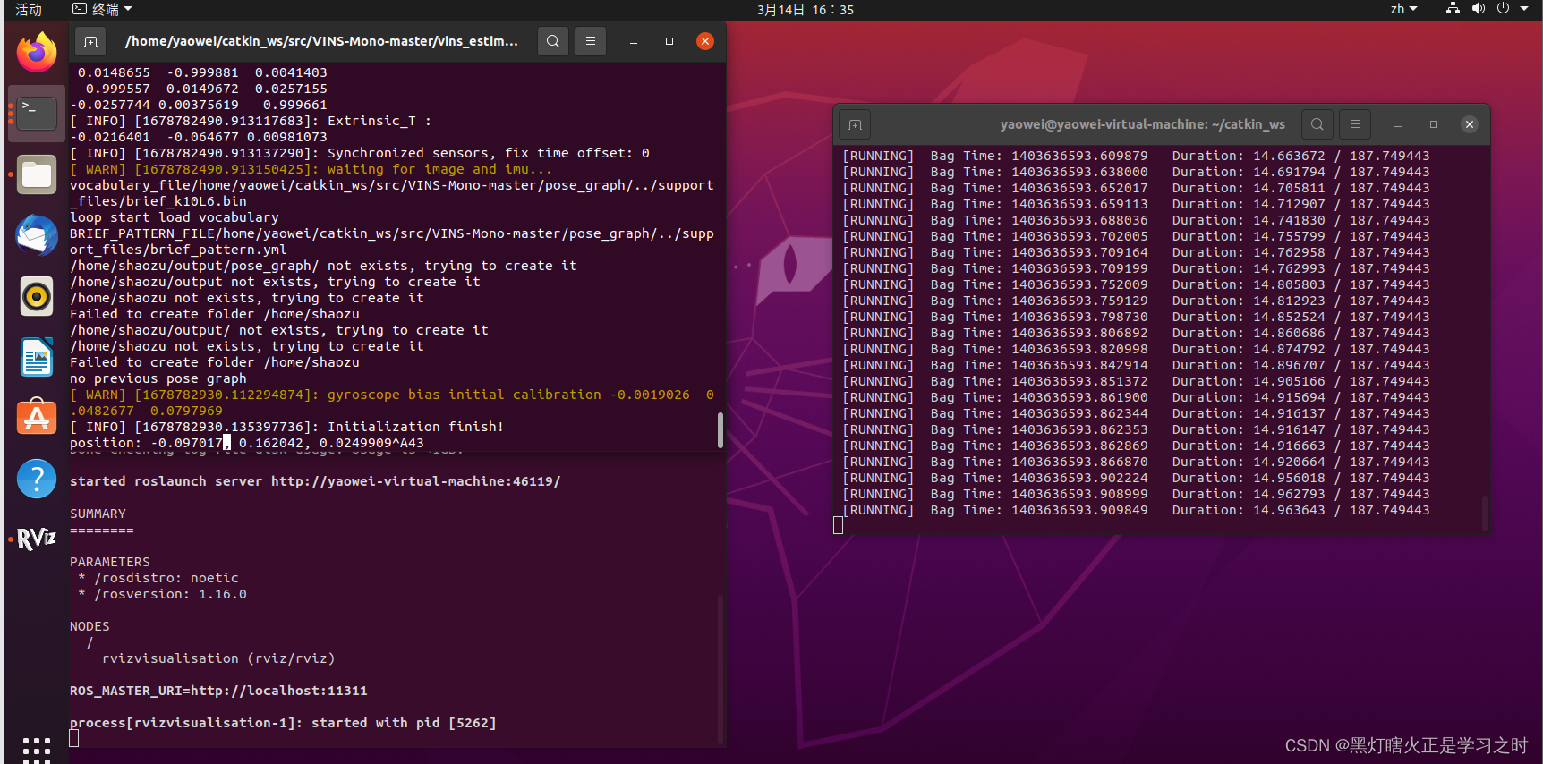Click 'loop start load vocabulary' line
This screenshot has width=1543, height=764.
tap(175, 217)
